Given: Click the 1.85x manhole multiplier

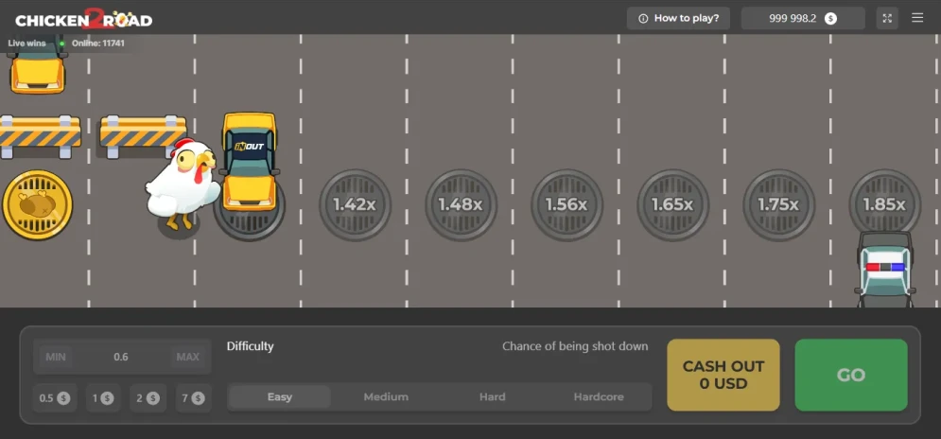Looking at the screenshot, I should click(884, 204).
